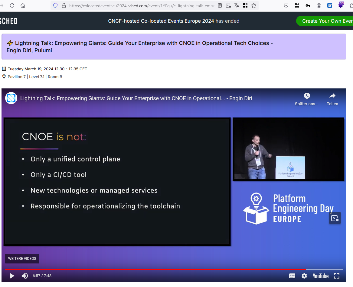This screenshot has height=287, width=353.
Task: Mute the video volume
Action: (25, 276)
